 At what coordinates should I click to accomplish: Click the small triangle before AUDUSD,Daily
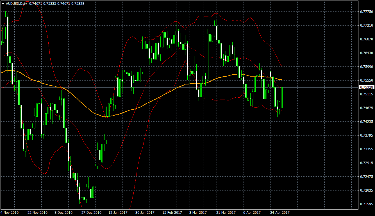3,3
